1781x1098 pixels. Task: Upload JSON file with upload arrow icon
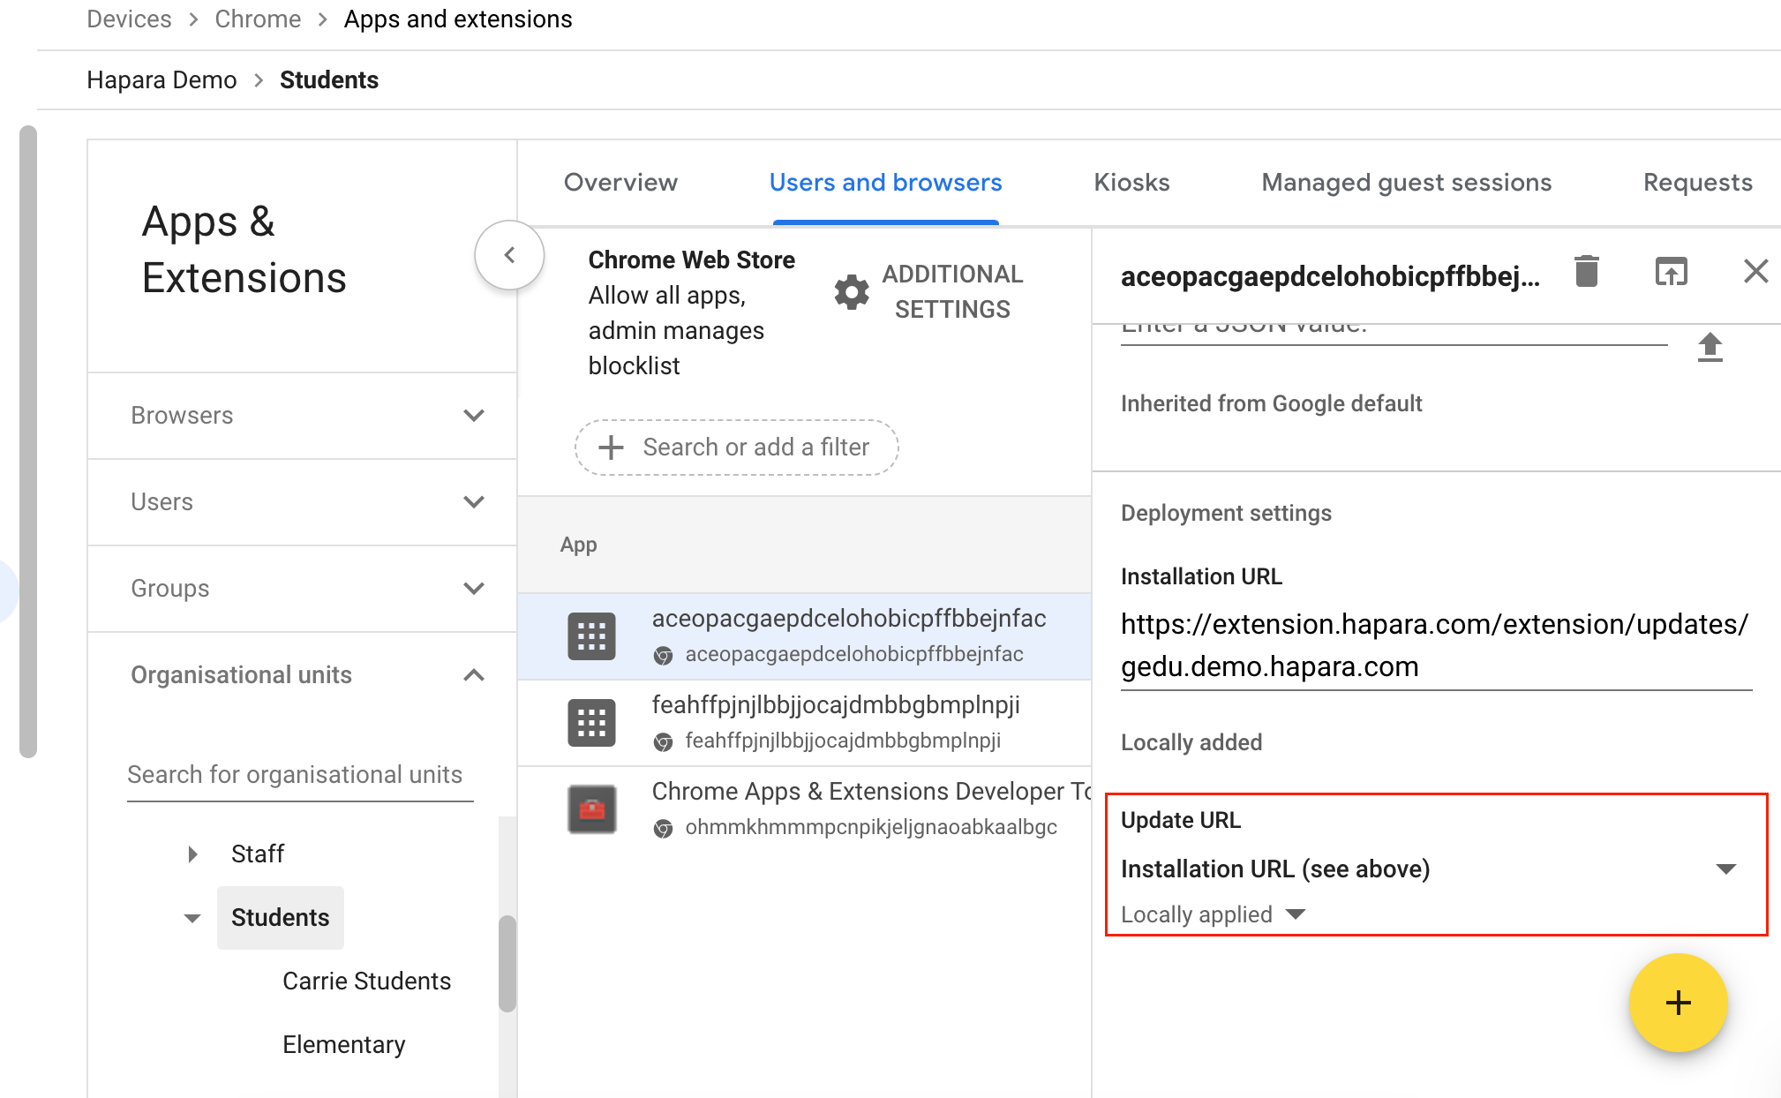tap(1710, 347)
